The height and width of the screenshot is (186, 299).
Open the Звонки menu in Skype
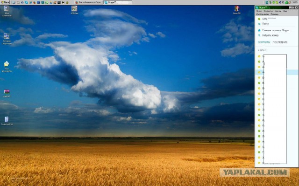pyautogui.click(x=278, y=11)
